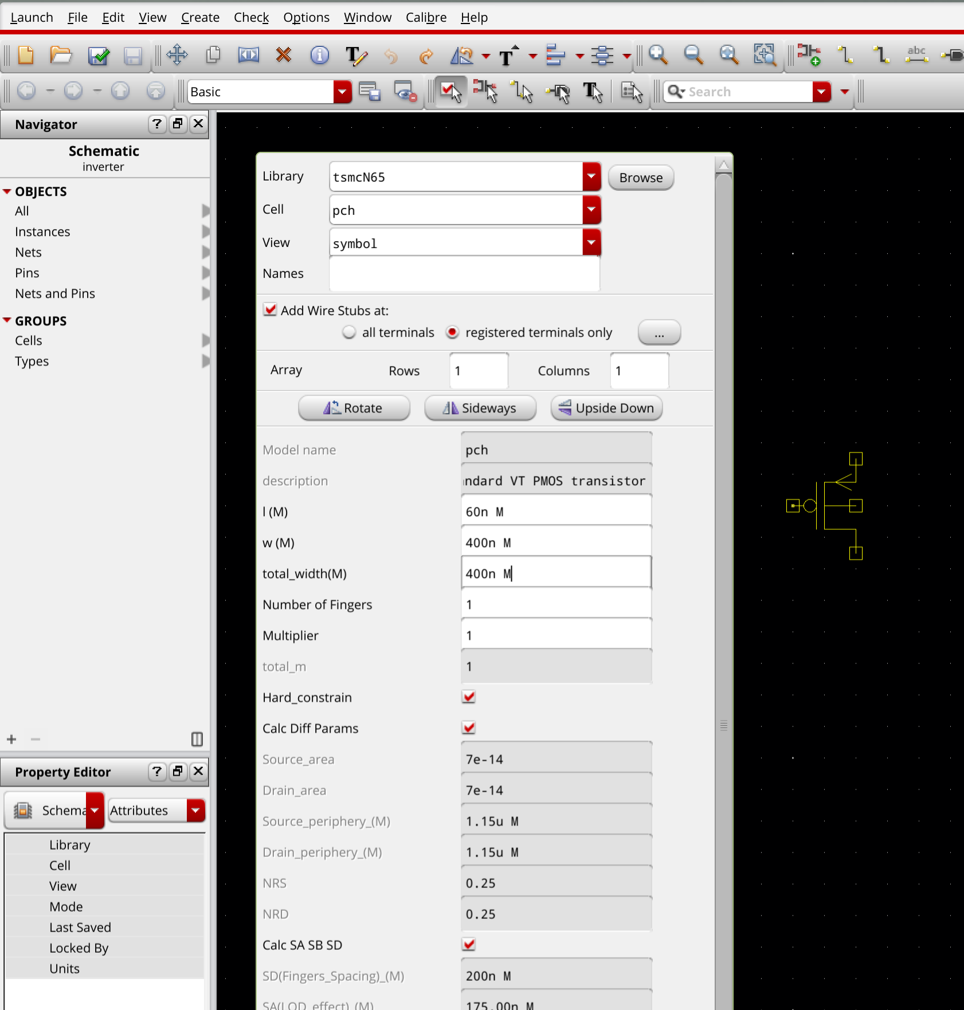Click the Check and Save icon

99,56
